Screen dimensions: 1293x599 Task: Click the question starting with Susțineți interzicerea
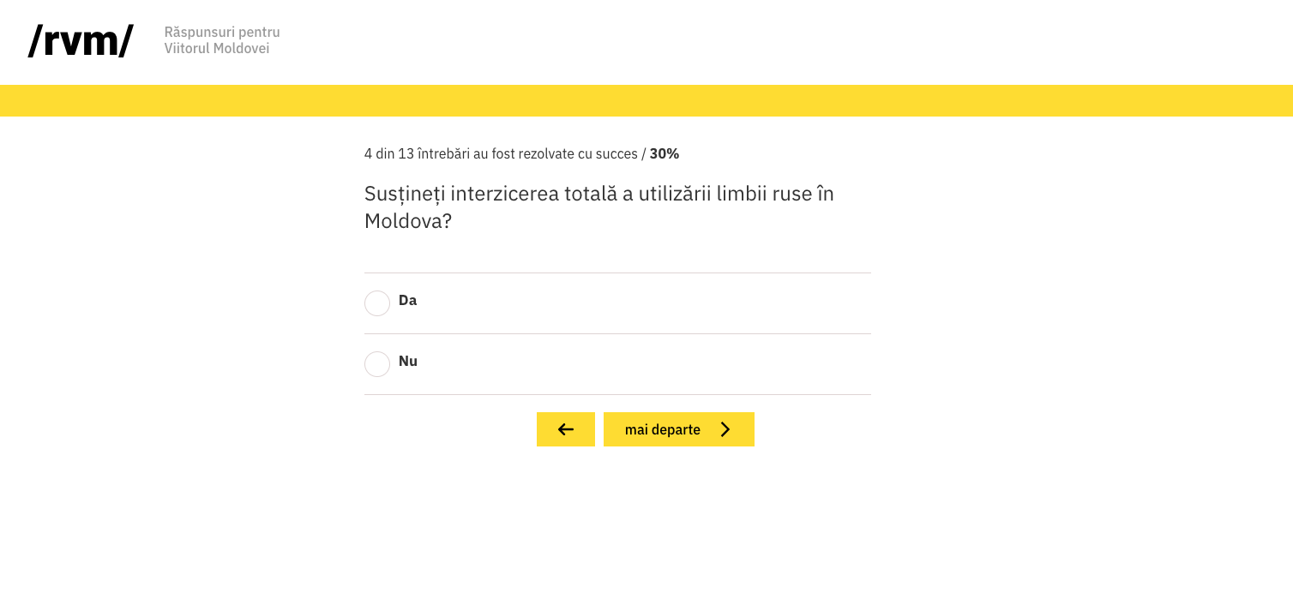pos(599,207)
